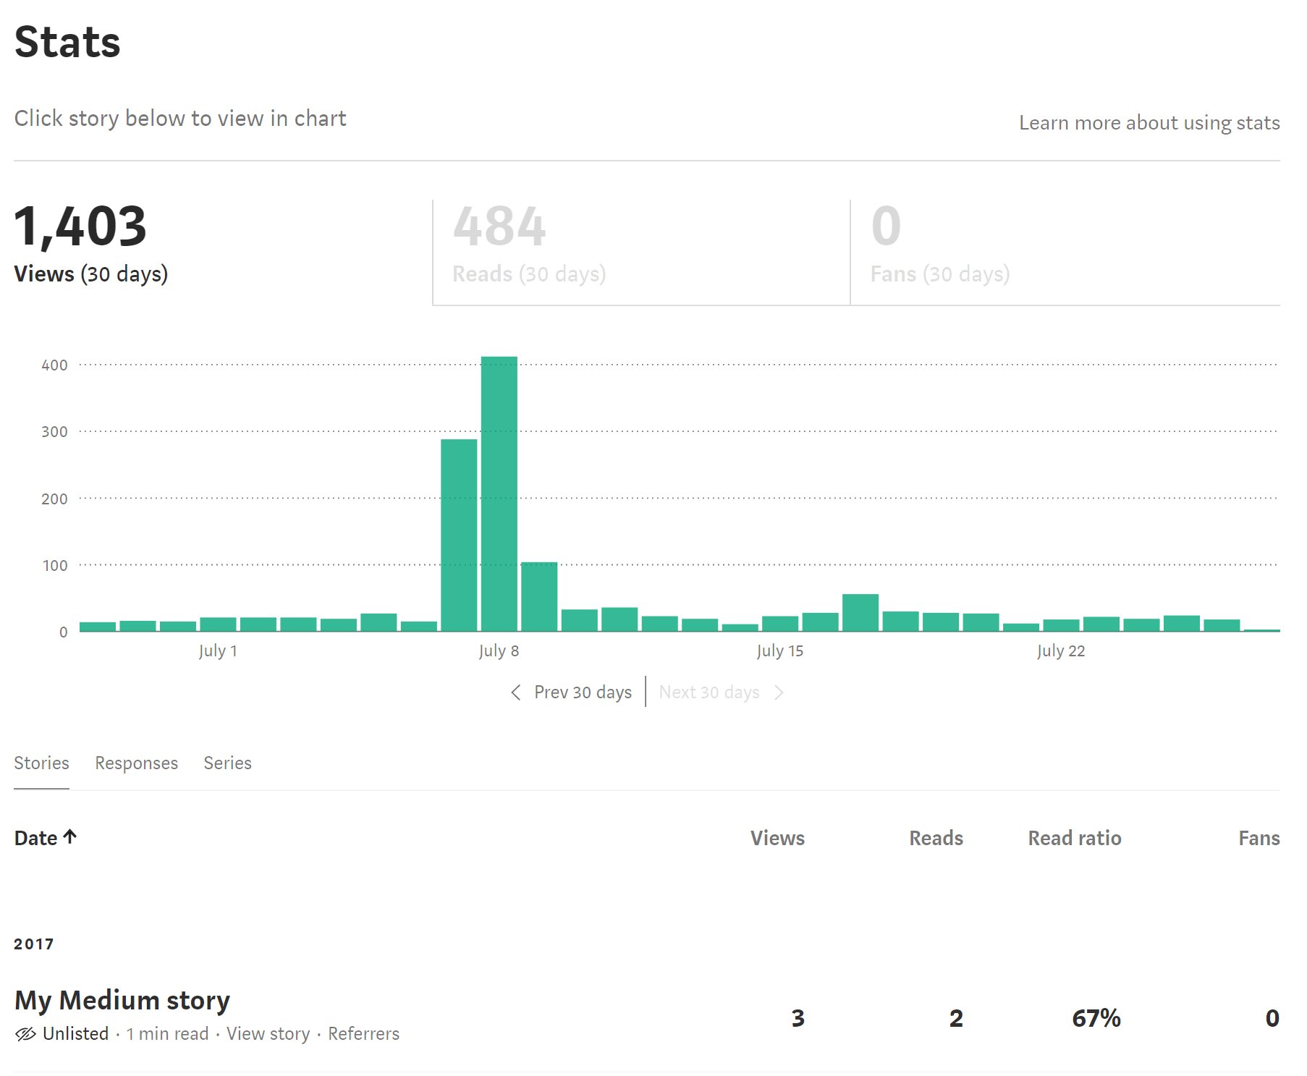Select the Stories tab
1307x1076 pixels.
(41, 763)
